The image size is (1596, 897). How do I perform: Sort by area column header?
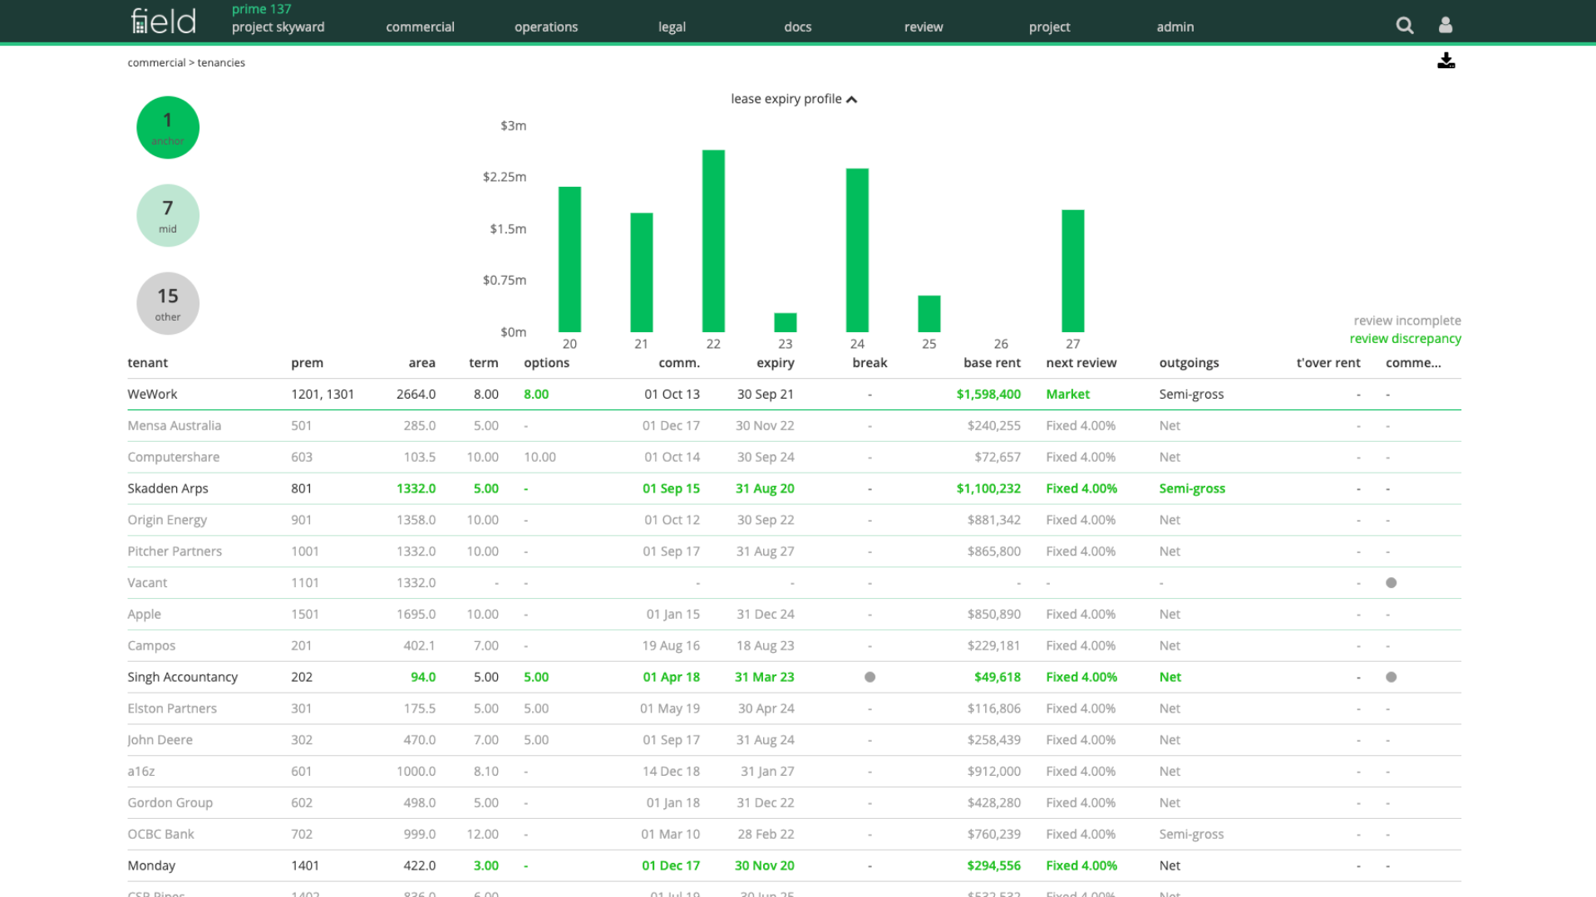(x=422, y=363)
